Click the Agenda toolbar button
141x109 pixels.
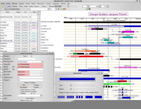31,6
